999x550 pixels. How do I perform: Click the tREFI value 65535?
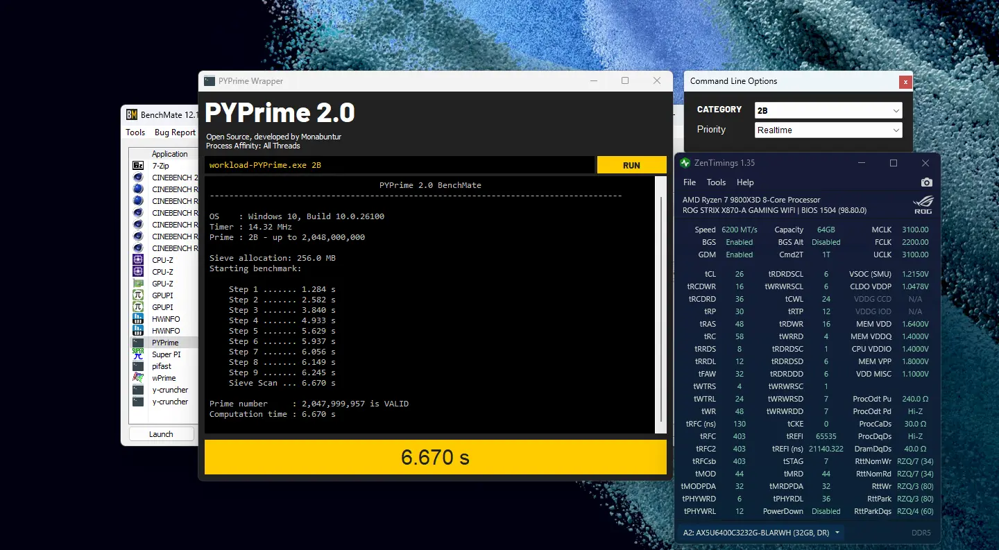(826, 436)
